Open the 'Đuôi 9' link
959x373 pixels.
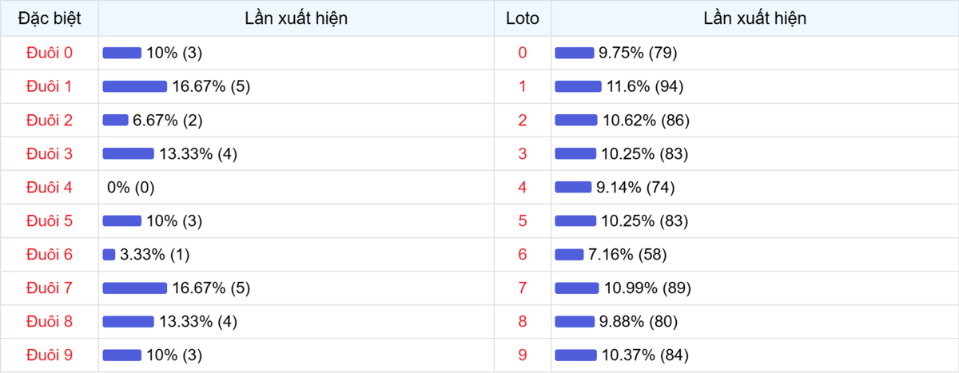(x=50, y=355)
